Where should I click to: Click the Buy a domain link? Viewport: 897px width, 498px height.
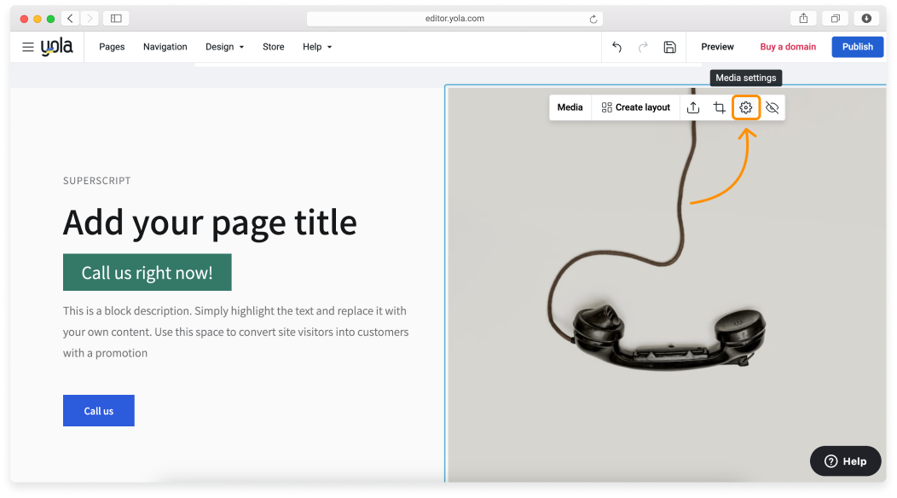point(788,47)
